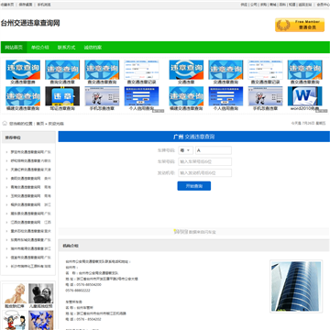The height and width of the screenshot is (330, 330).
Task: Open the 呼和浩特交通违章查 sidebar link
Action: pos(26,160)
